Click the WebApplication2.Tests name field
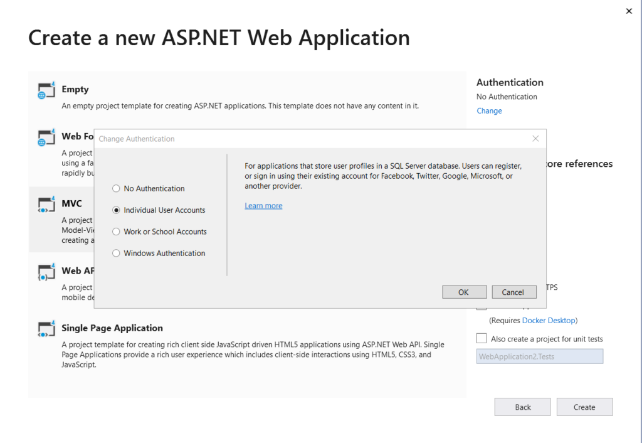 click(x=539, y=357)
